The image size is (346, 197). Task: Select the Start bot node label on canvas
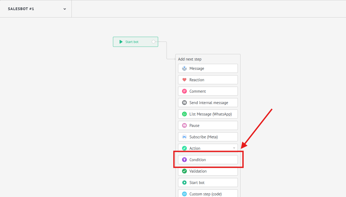[132, 42]
